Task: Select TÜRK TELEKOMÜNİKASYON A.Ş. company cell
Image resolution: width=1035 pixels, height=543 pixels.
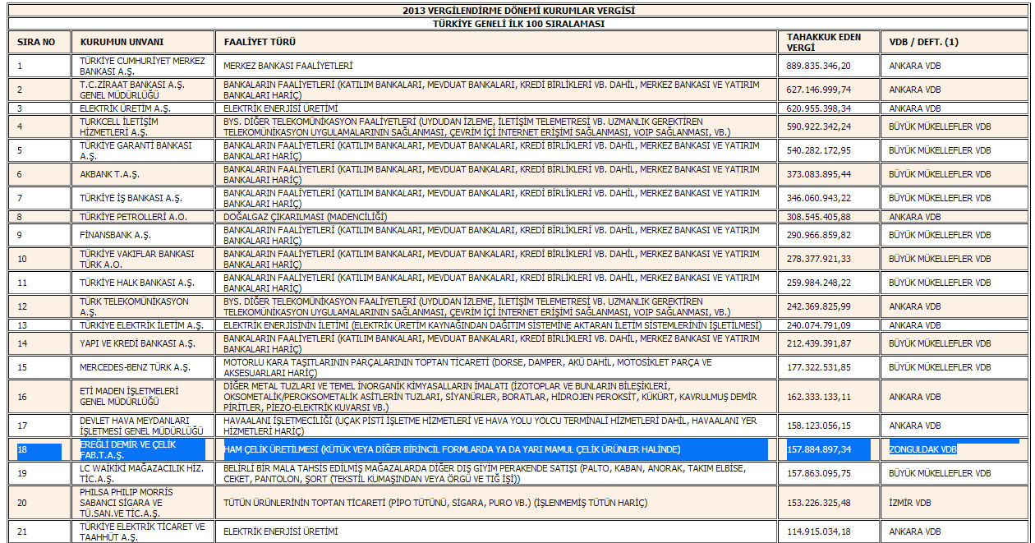Action: (143, 306)
